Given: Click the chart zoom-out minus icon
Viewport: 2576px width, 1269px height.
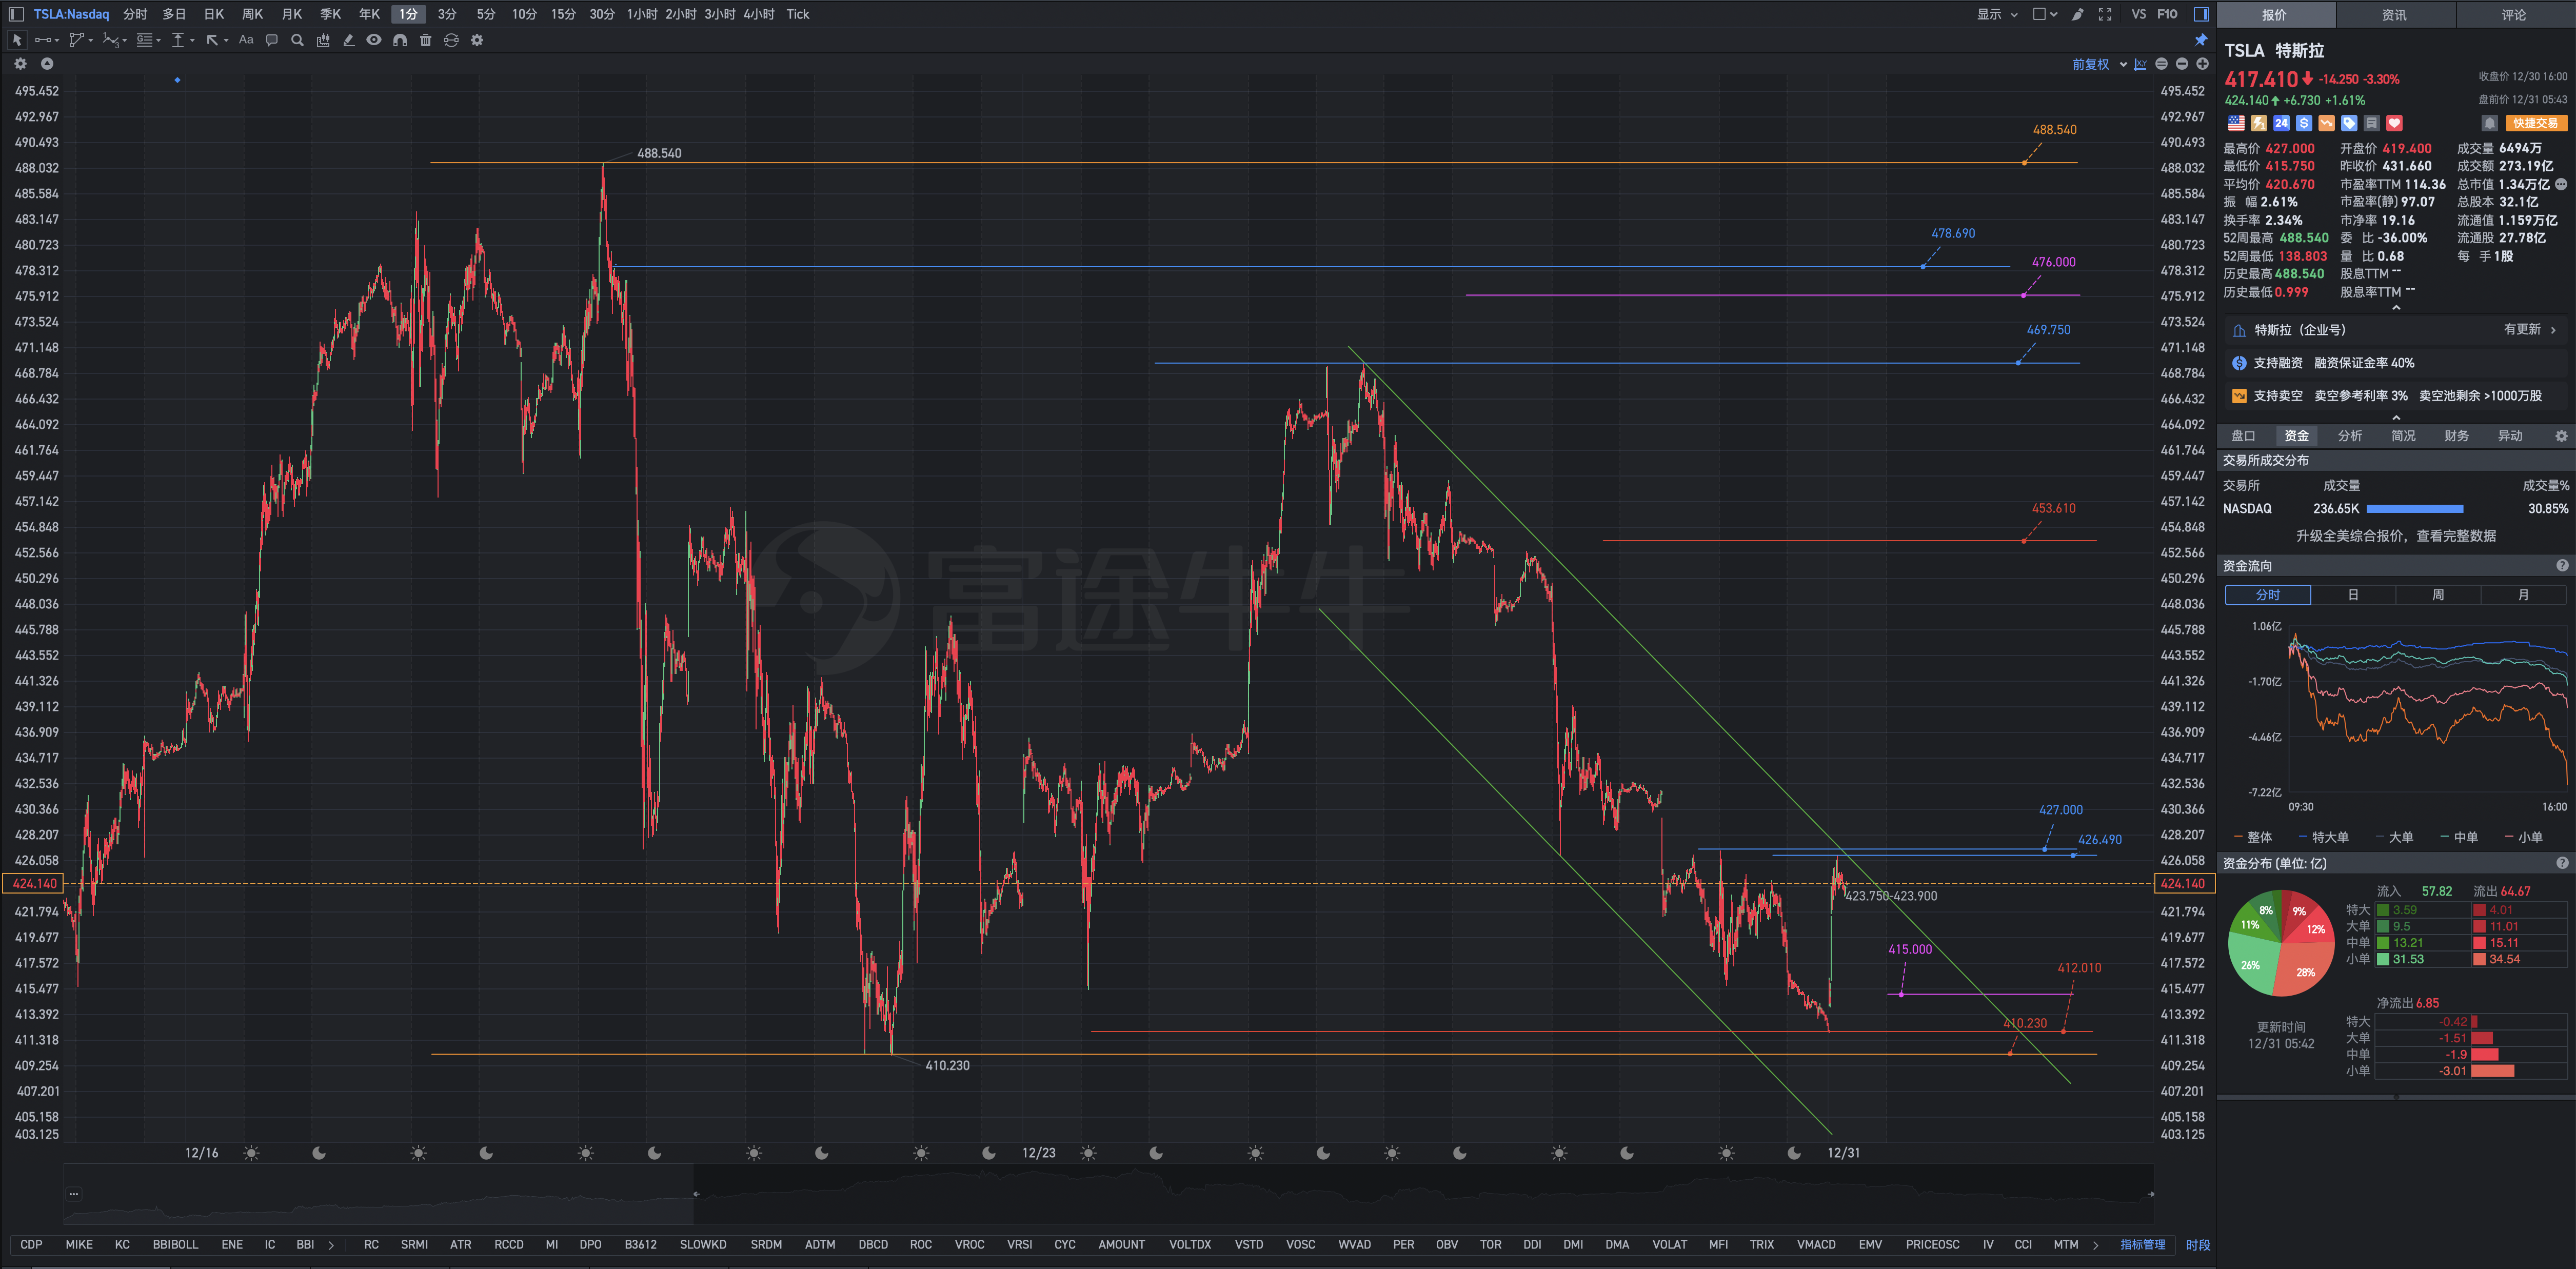Looking at the screenshot, I should tap(2182, 64).
